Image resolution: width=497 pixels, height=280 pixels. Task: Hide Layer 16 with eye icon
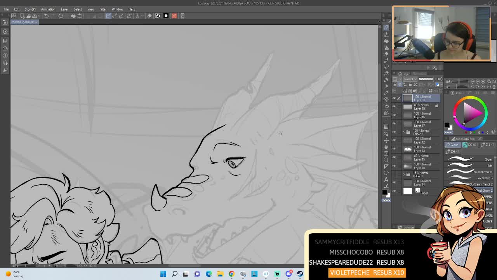point(394,115)
